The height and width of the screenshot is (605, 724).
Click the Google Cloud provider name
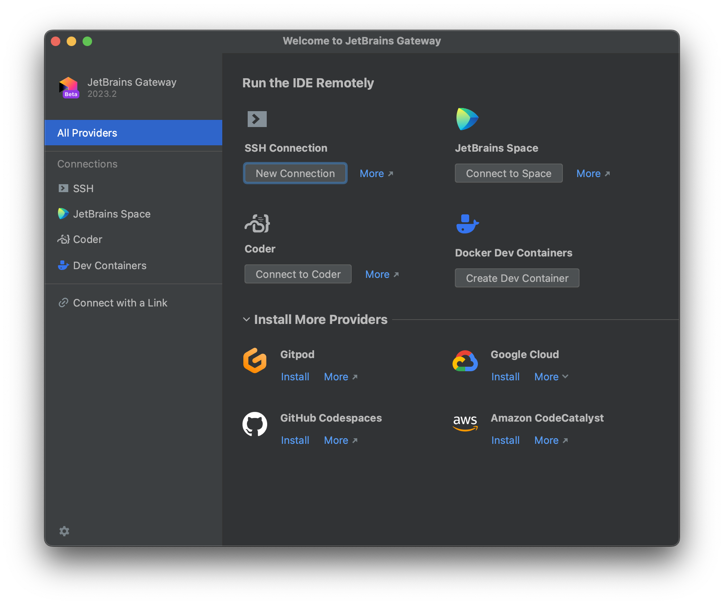pos(525,355)
